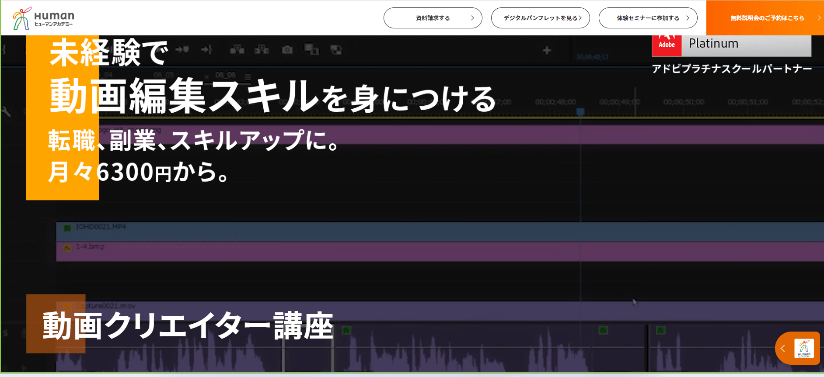This screenshot has width=824, height=377.
Task: Click the yellow fx badge on 1-4.bmp
Action: pyautogui.click(x=67, y=248)
